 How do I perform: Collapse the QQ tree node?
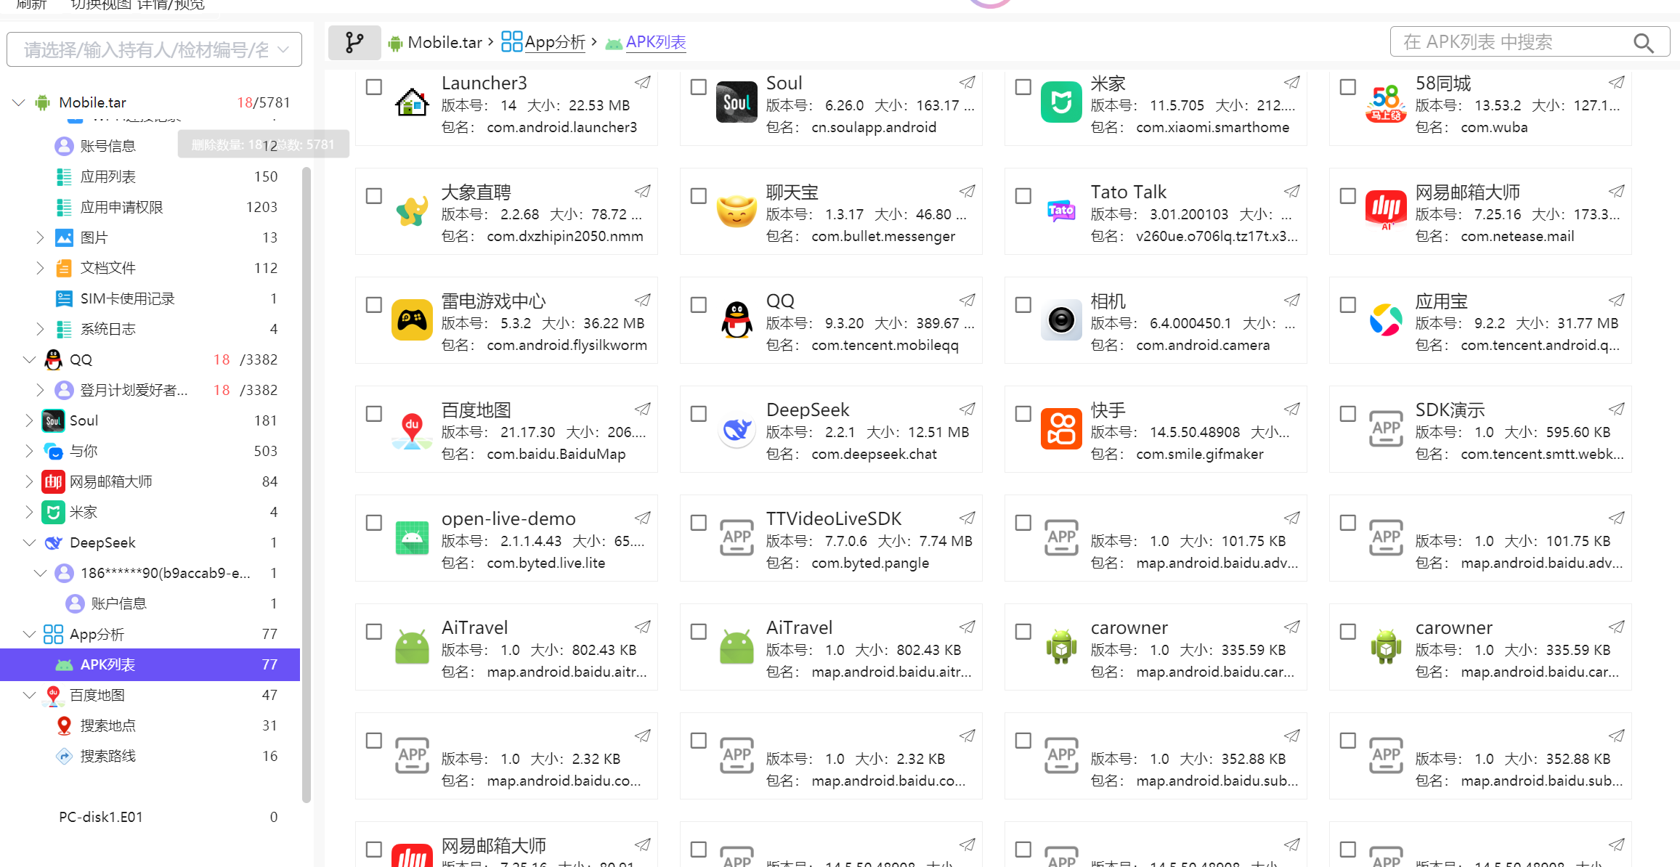click(30, 359)
